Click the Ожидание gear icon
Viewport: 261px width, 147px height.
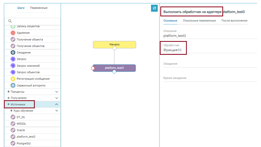[13, 52]
